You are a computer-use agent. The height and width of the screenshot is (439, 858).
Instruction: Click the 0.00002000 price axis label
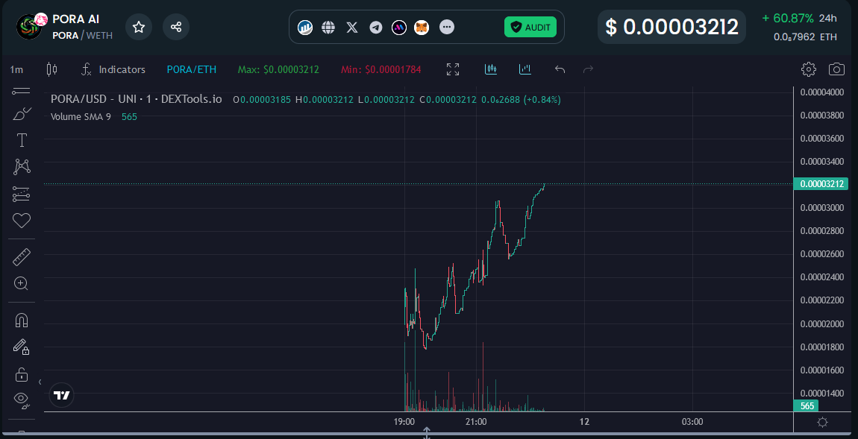[822, 323]
